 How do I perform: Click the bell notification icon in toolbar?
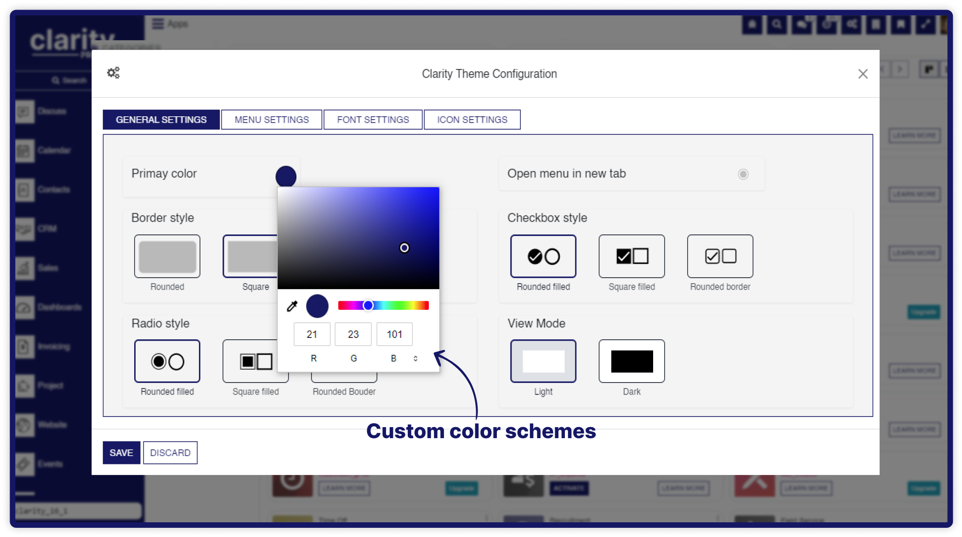[752, 24]
